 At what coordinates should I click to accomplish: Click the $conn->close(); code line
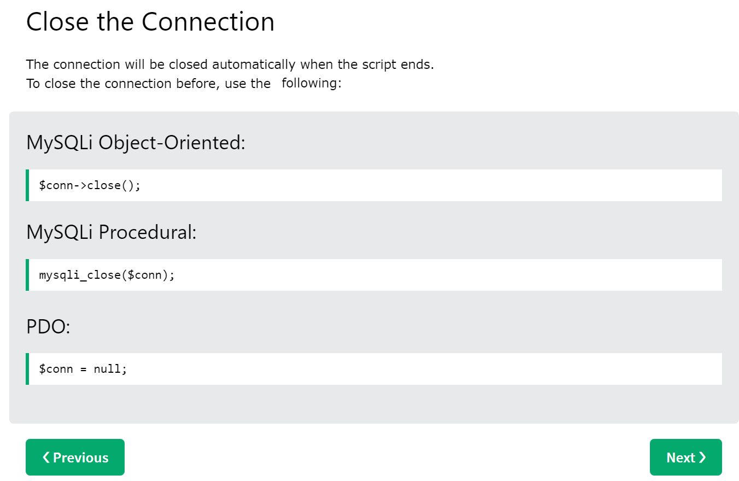[x=90, y=185]
